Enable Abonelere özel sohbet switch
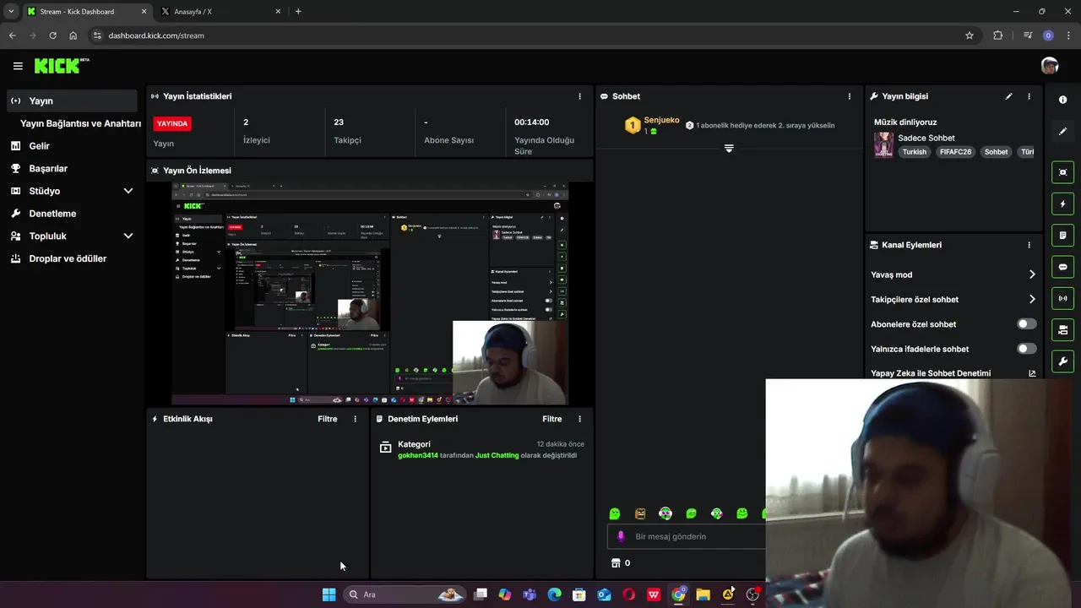1081x608 pixels. point(1026,324)
